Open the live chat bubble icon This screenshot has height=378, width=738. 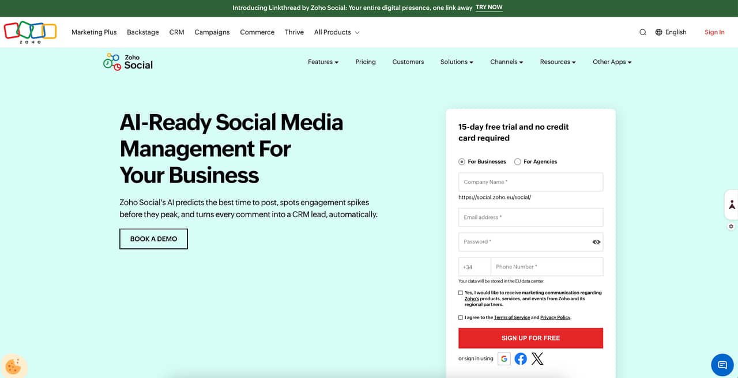click(x=722, y=365)
